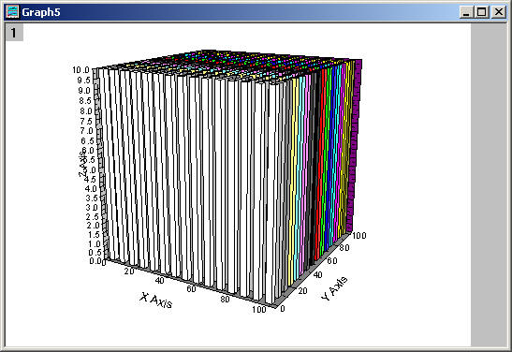Select the Y Axis title label
Image resolution: width=512 pixels, height=352 pixels.
tap(334, 288)
